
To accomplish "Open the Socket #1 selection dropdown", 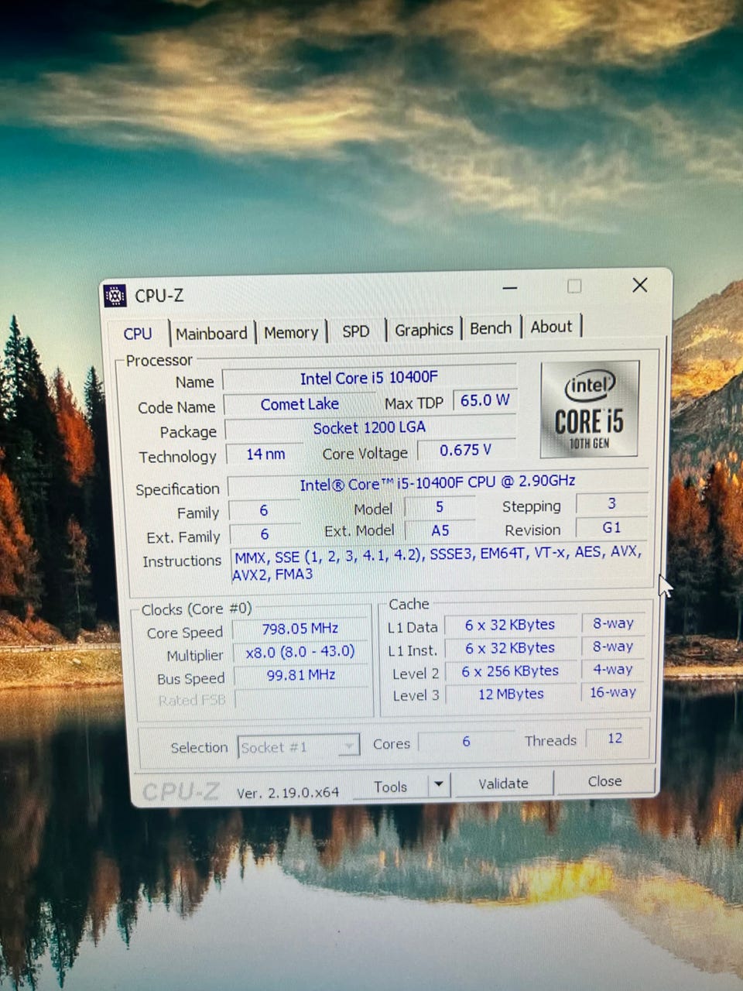I will tap(298, 747).
